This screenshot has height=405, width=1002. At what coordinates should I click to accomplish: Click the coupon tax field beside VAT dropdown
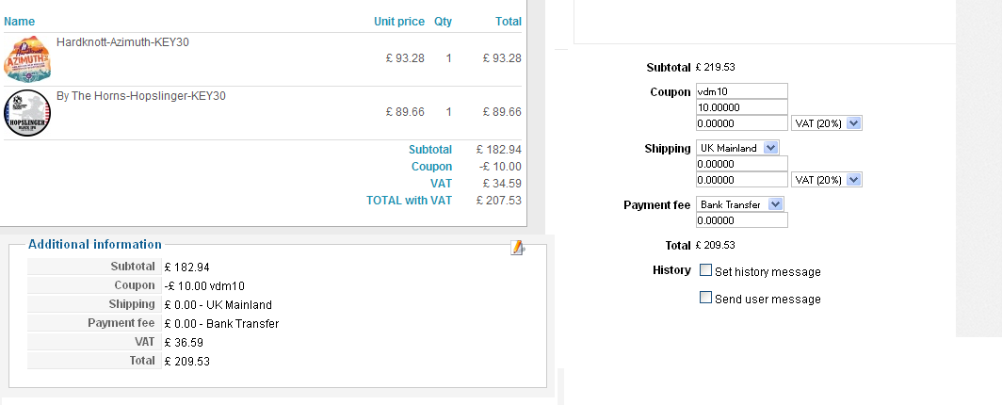tap(741, 123)
